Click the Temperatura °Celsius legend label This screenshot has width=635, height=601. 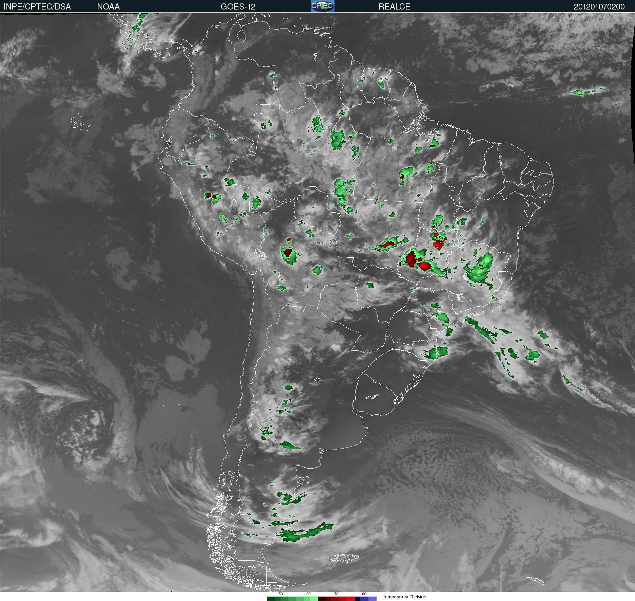pos(404,597)
